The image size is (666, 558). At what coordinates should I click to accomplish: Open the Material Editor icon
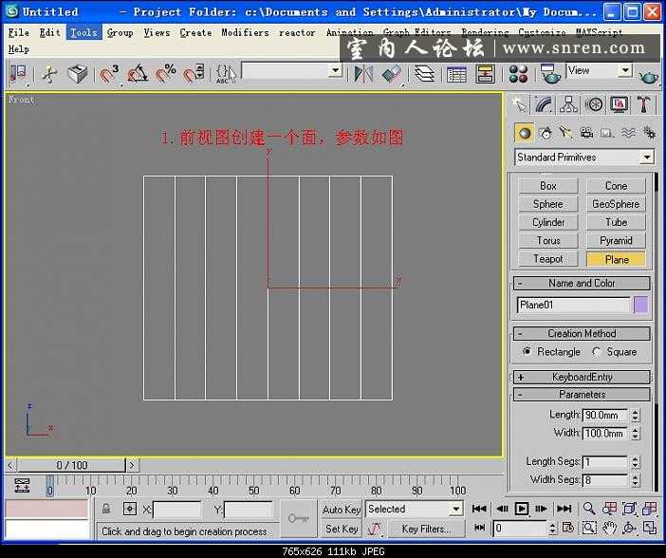click(x=518, y=73)
